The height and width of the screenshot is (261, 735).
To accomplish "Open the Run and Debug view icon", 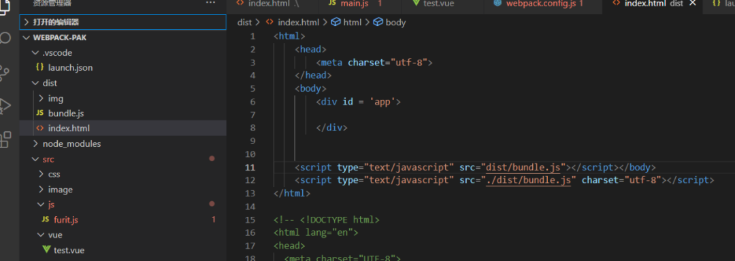I will 5,105.
